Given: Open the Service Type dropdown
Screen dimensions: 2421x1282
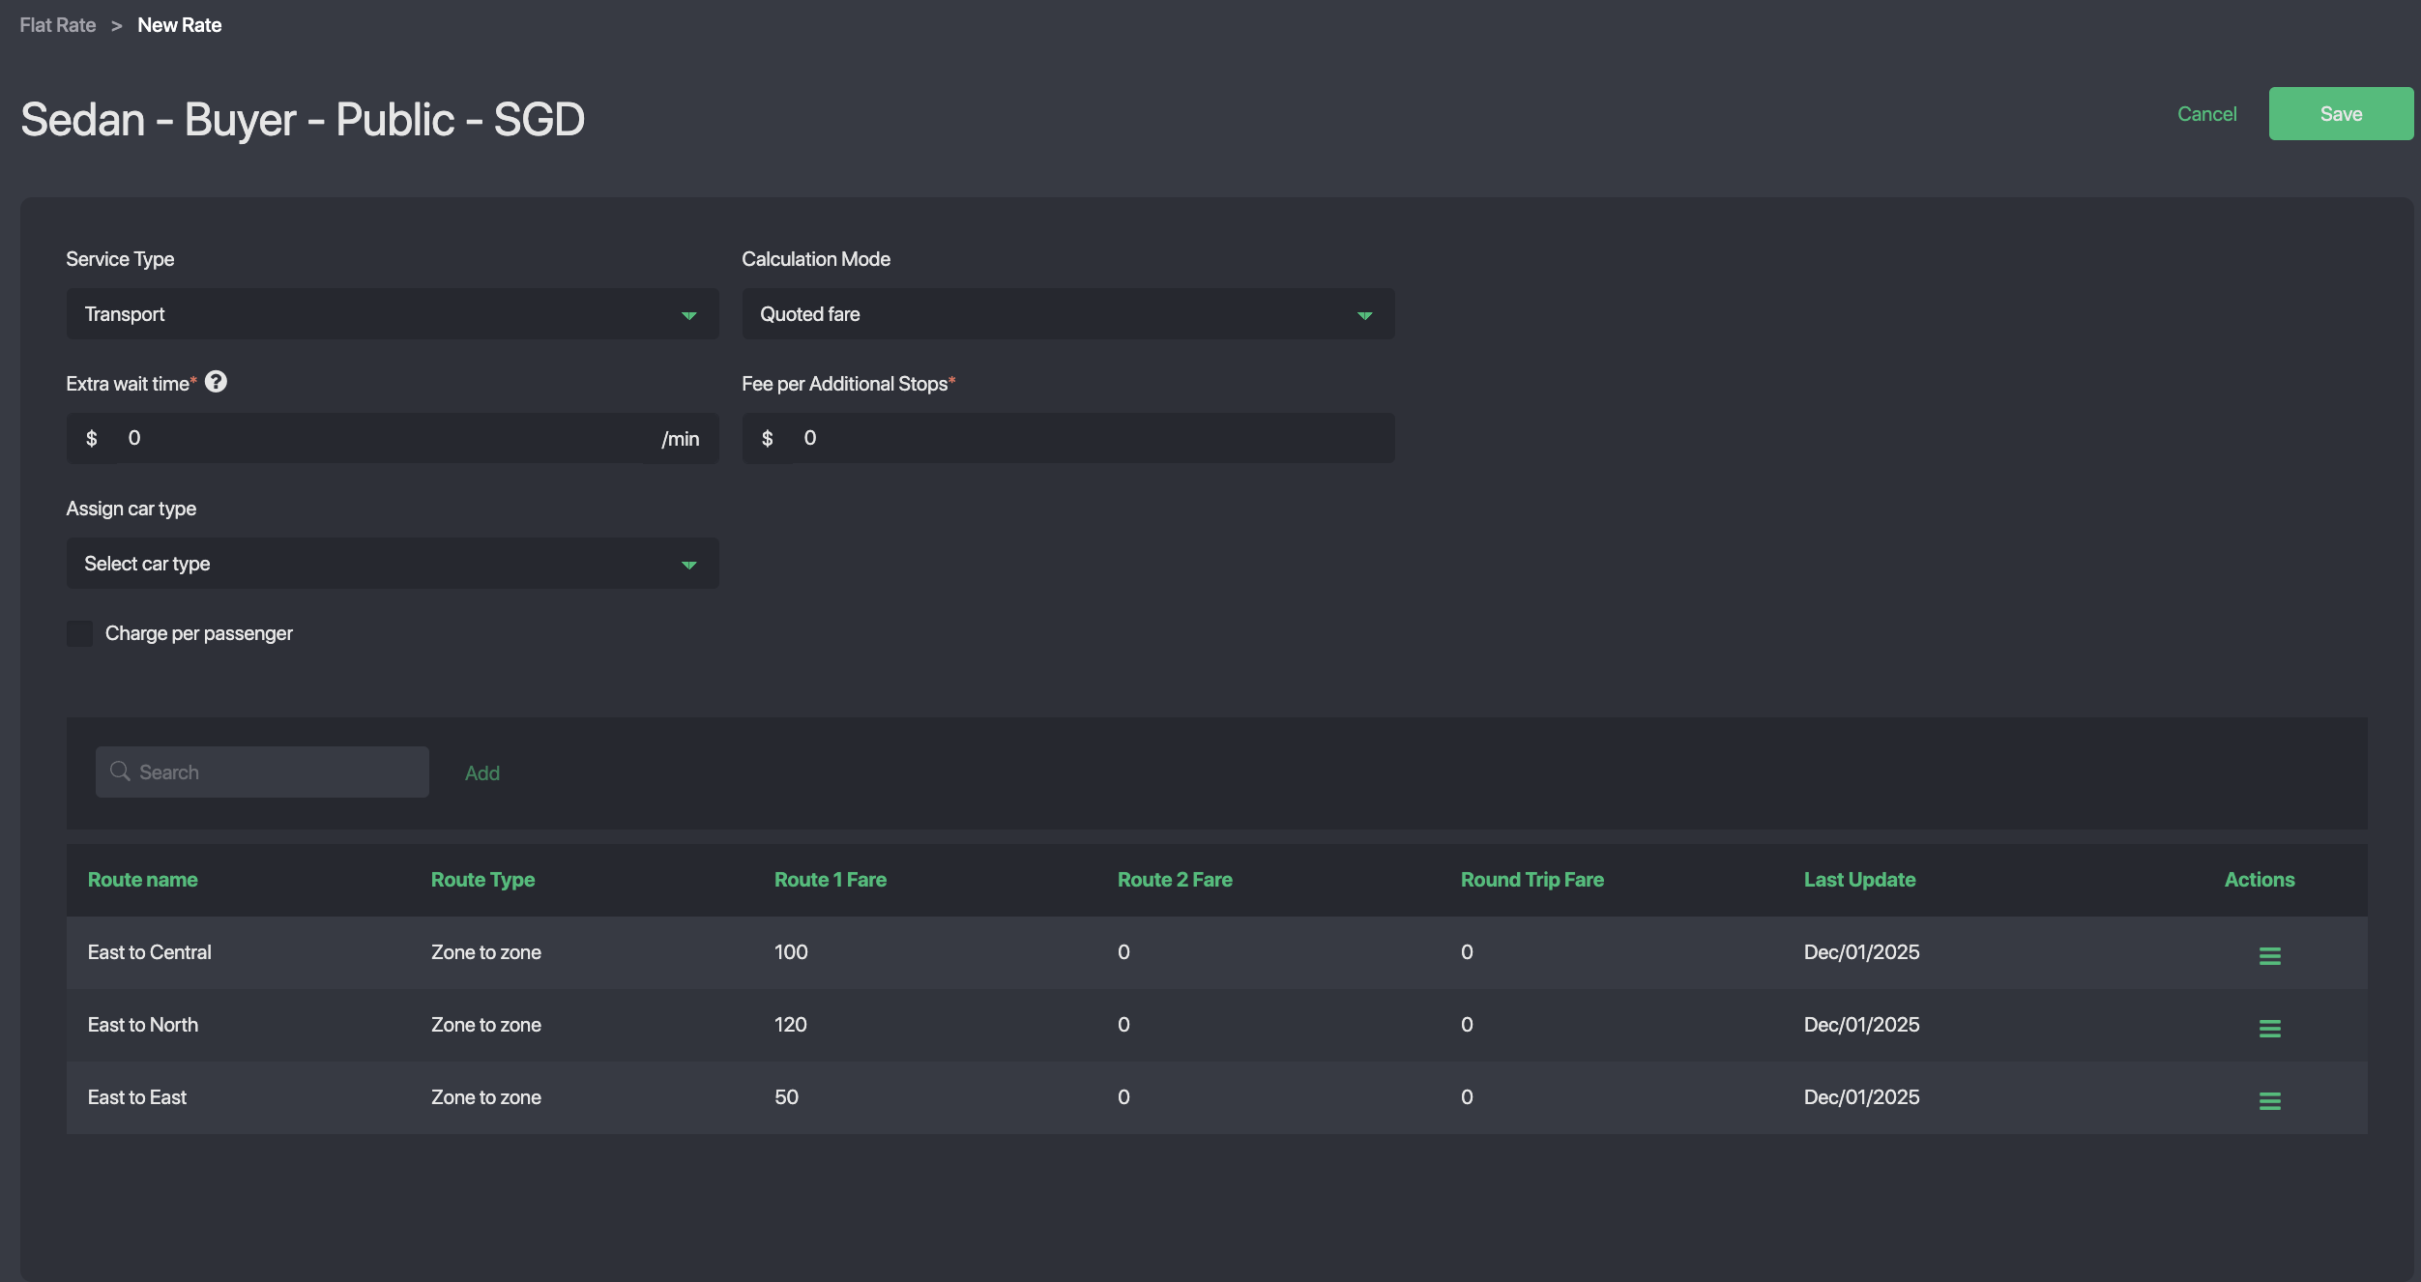Looking at the screenshot, I should pyautogui.click(x=392, y=314).
